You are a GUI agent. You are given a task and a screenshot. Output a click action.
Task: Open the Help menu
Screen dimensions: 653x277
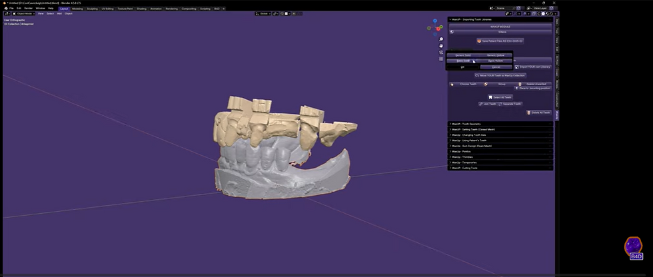click(51, 8)
